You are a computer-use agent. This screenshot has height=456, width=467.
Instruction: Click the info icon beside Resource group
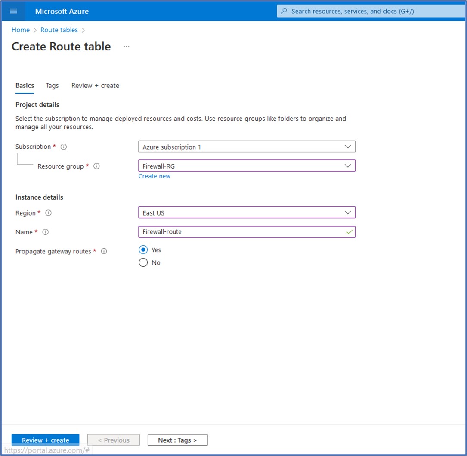[x=96, y=166]
